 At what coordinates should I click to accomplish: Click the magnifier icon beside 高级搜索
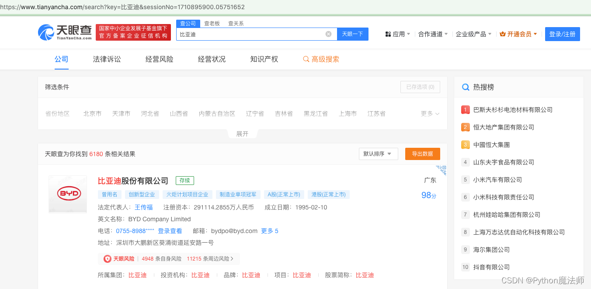click(306, 59)
